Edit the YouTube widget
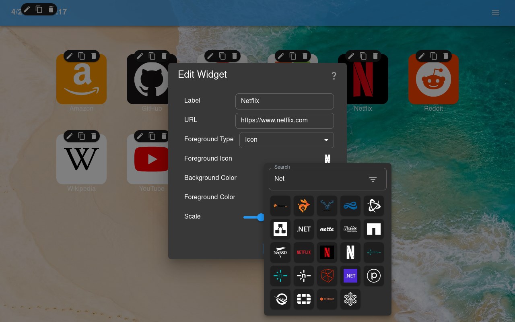 pos(140,136)
